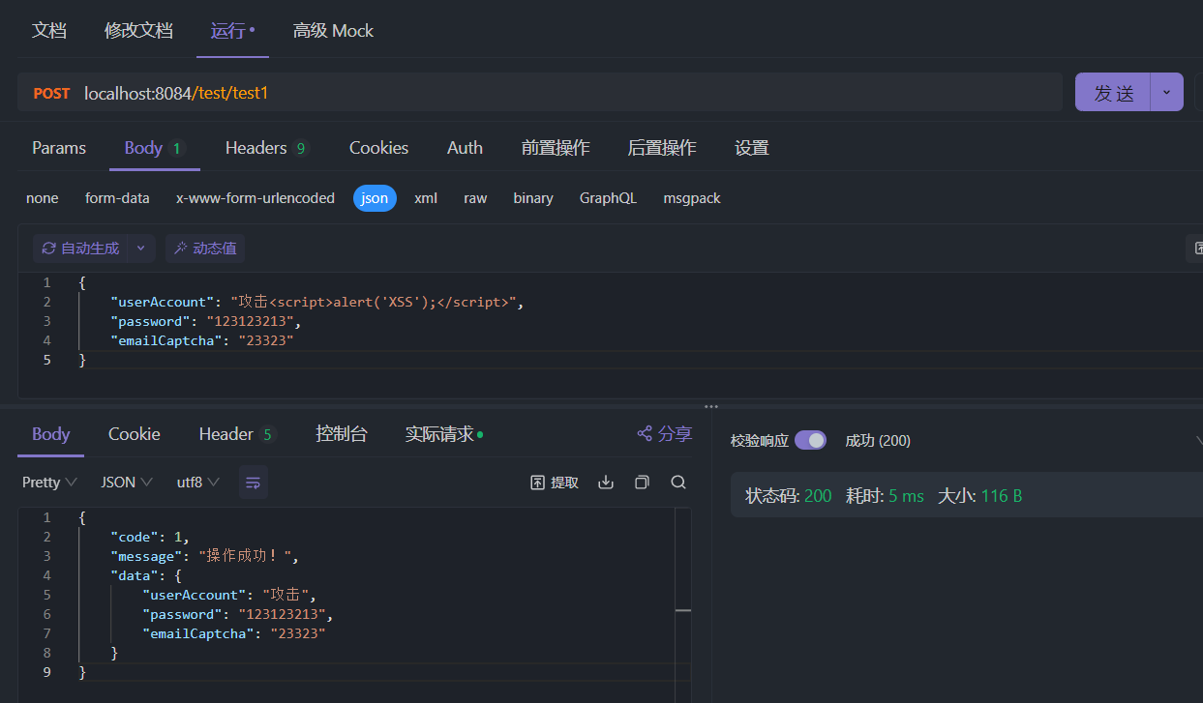Open the Cookies request tab
1203x703 pixels.
(378, 148)
